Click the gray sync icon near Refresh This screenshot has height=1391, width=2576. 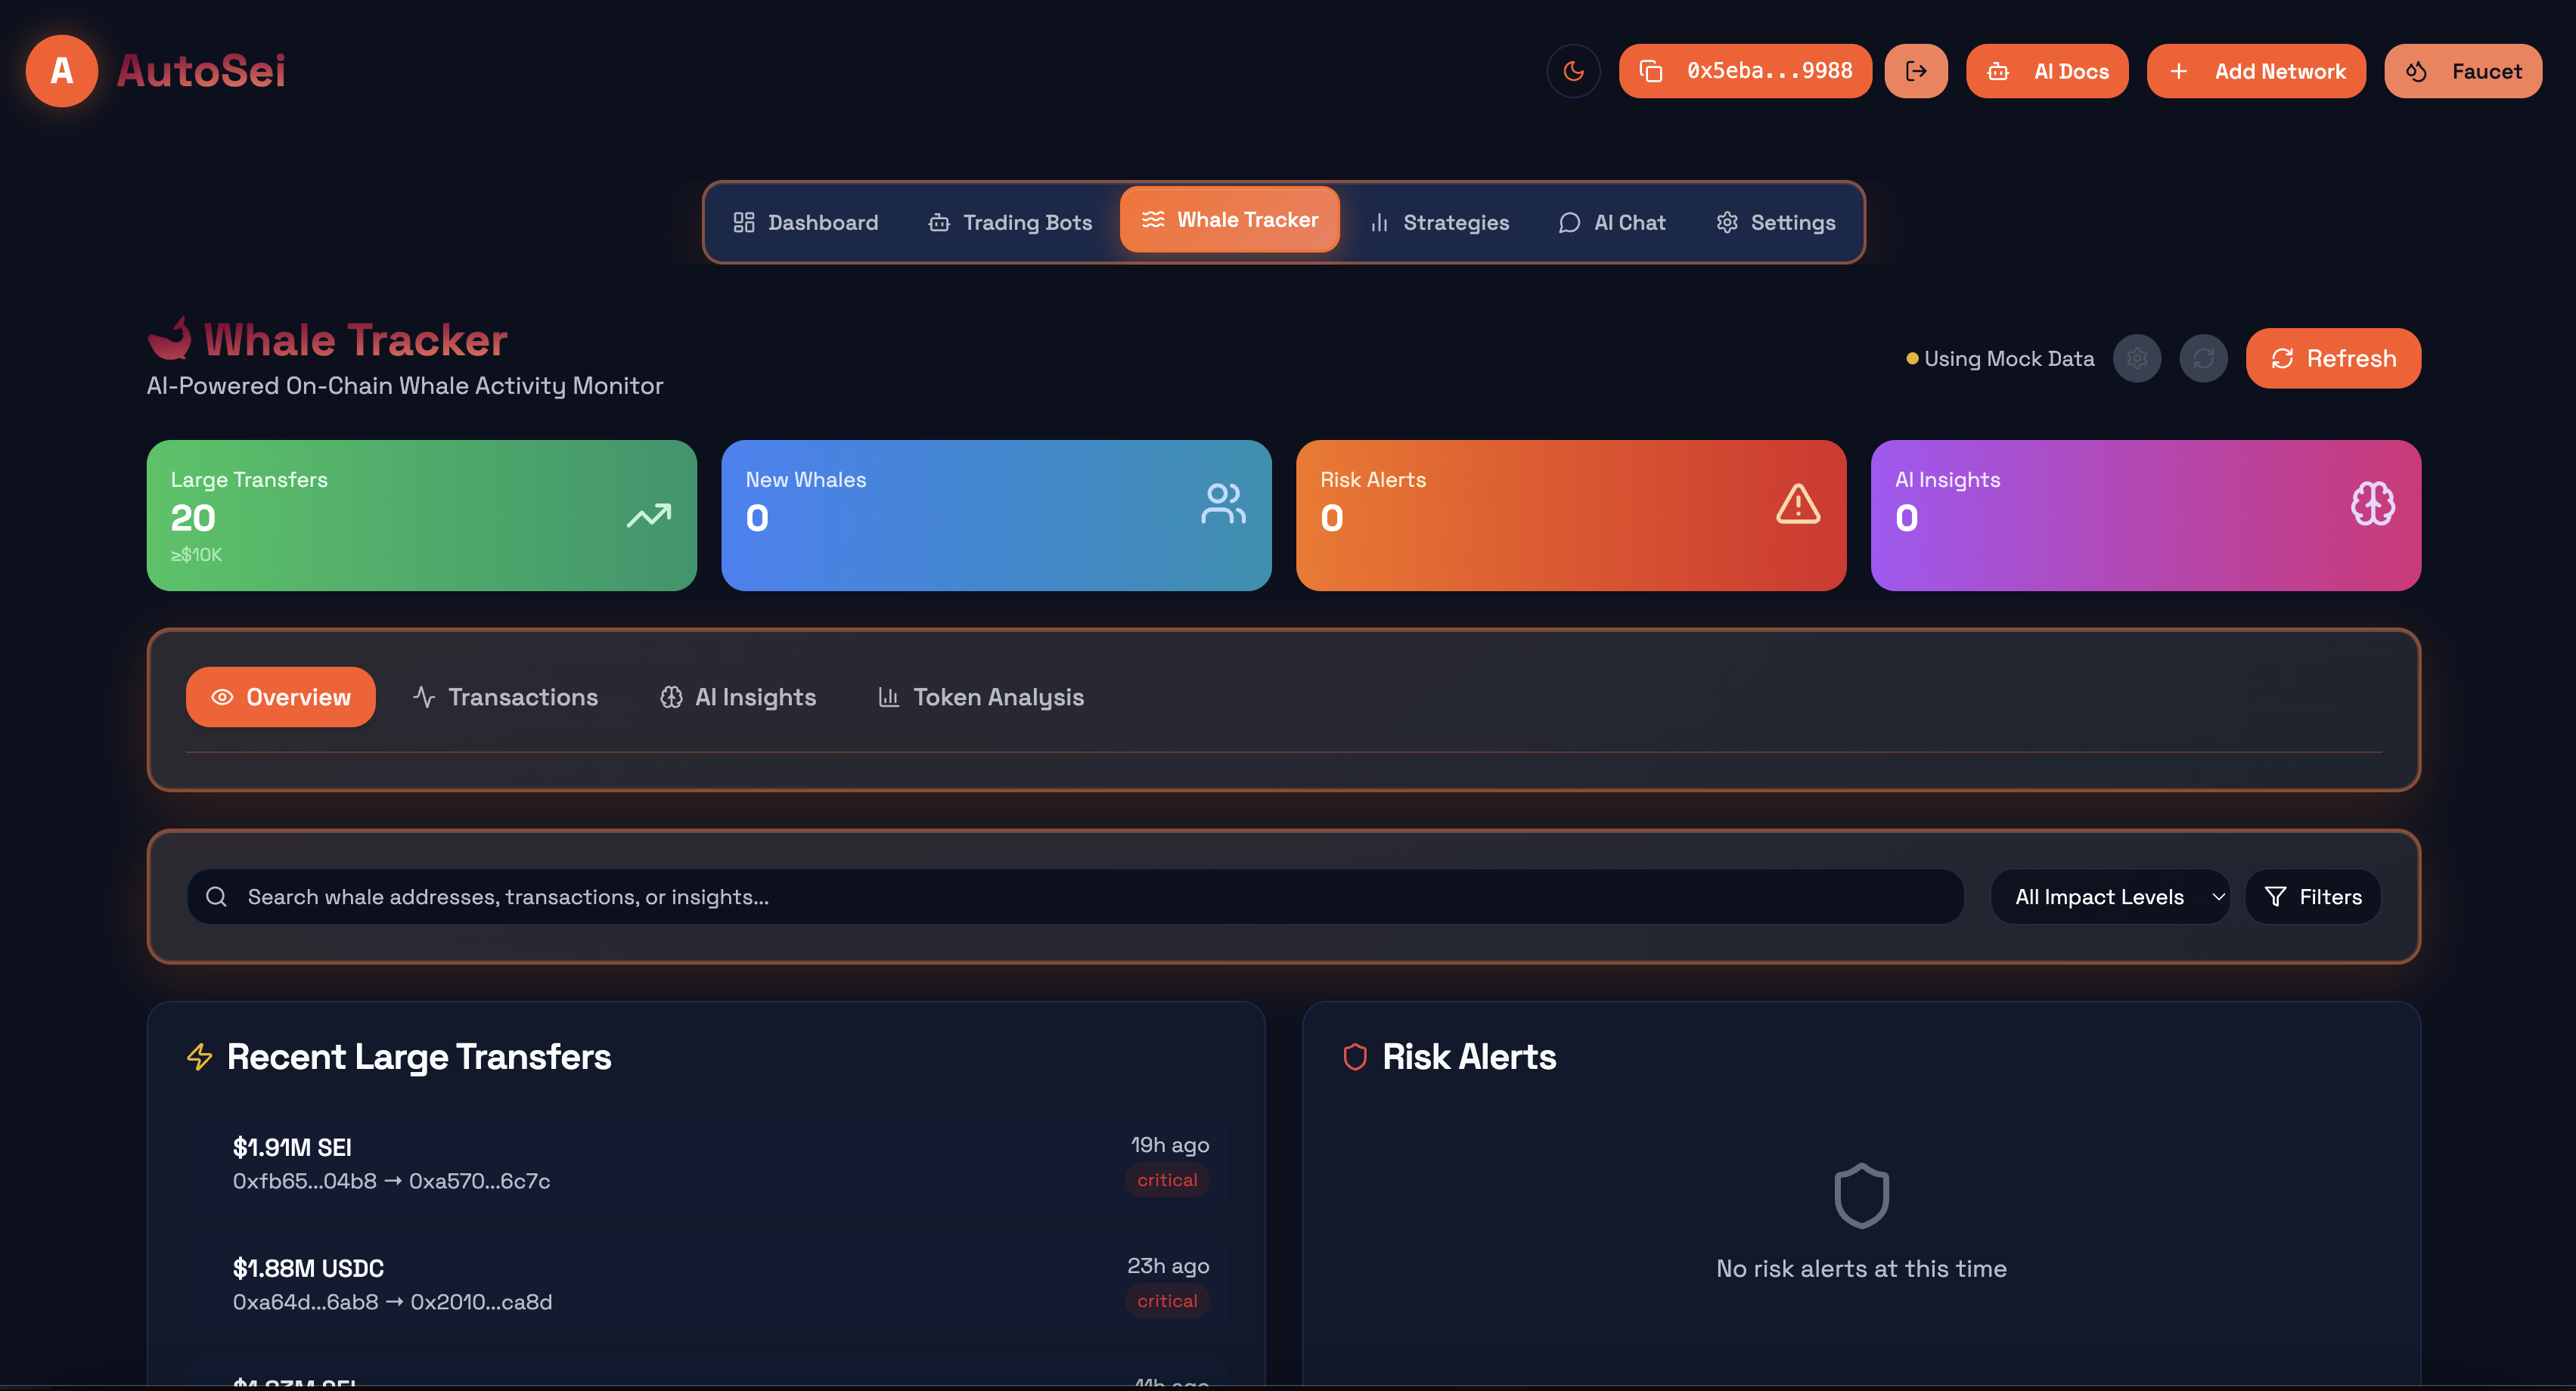point(2203,359)
